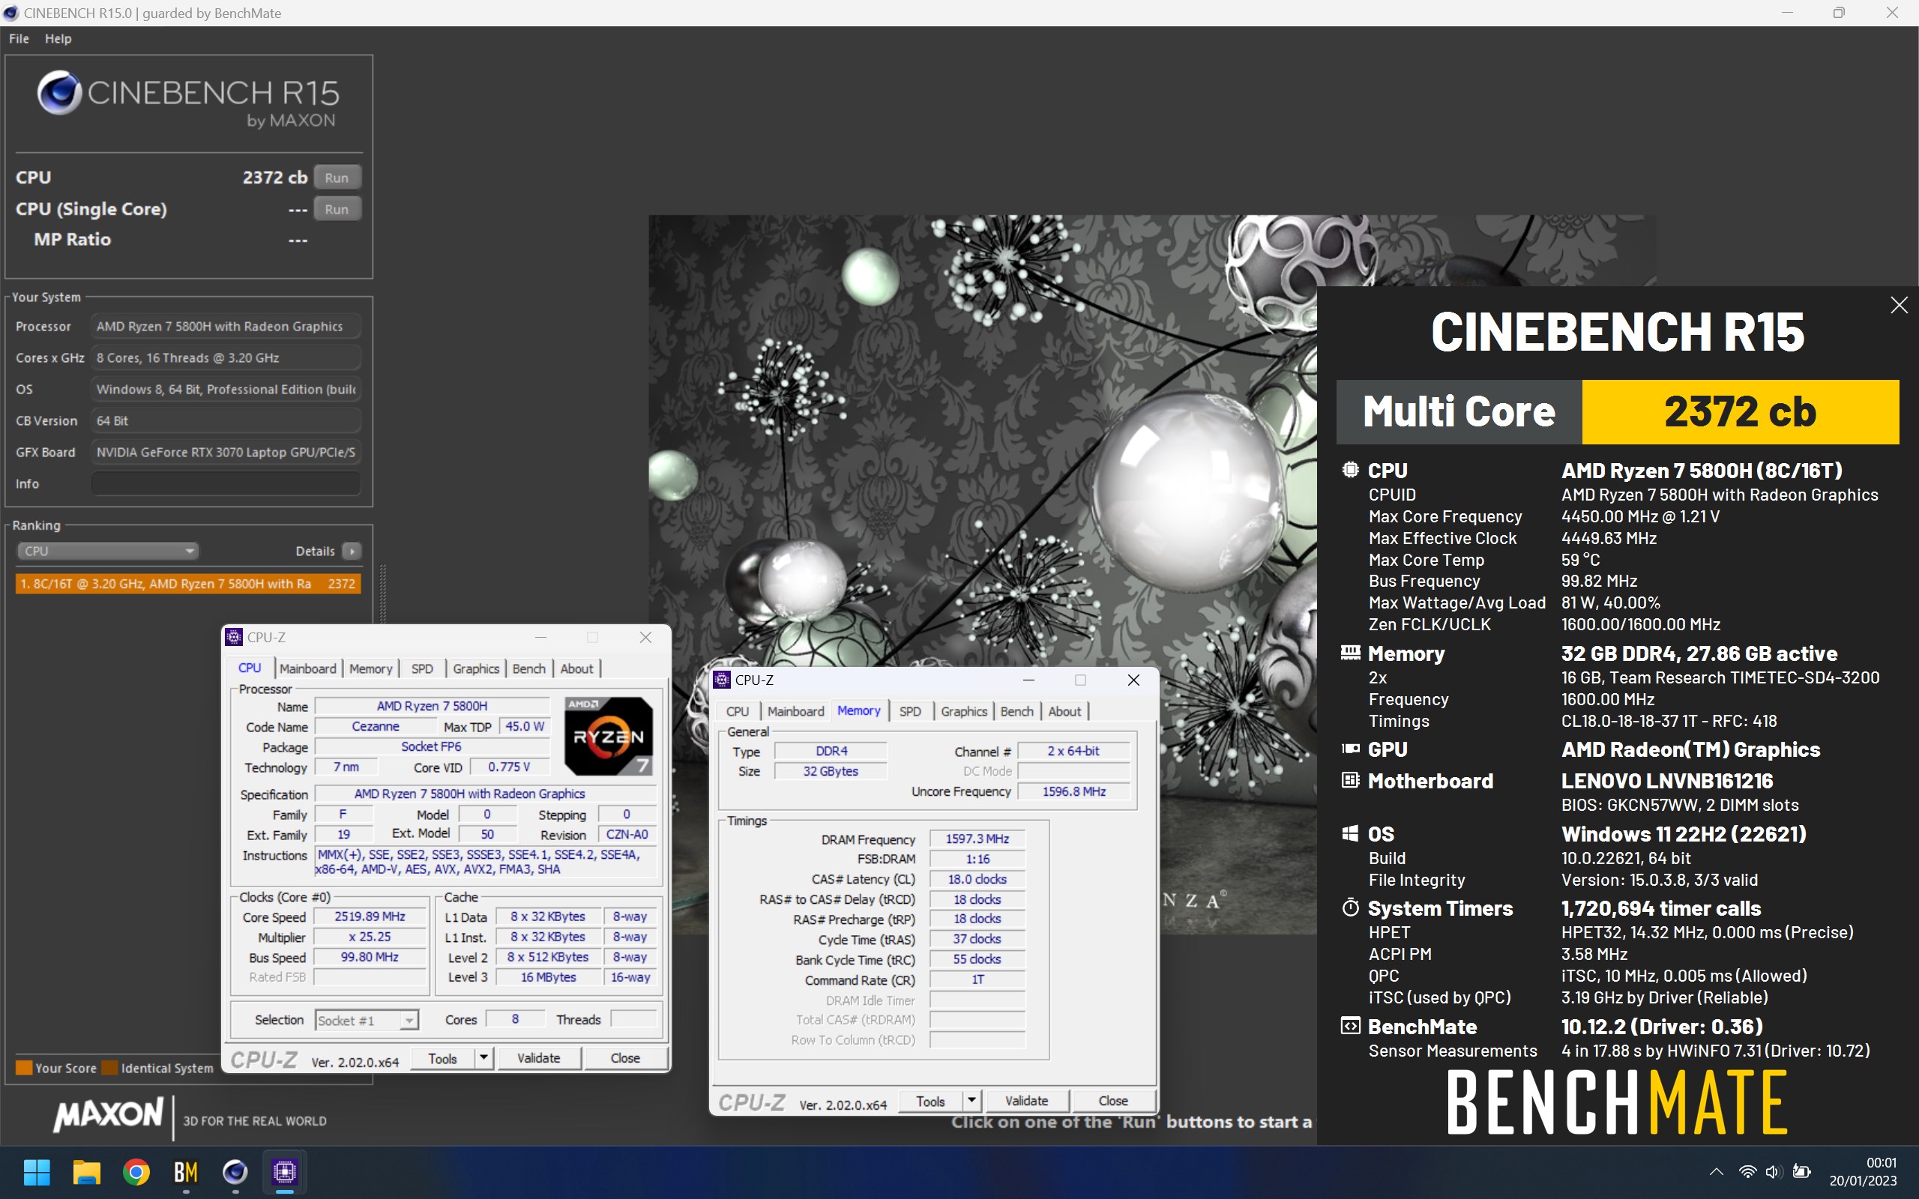
Task: Switch to CPU-Z taskbar icon
Action: (285, 1171)
